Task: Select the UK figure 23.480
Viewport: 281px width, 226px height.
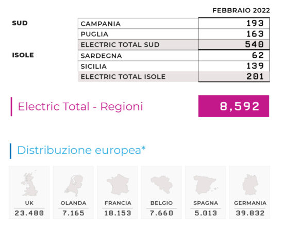Action: tap(29, 213)
